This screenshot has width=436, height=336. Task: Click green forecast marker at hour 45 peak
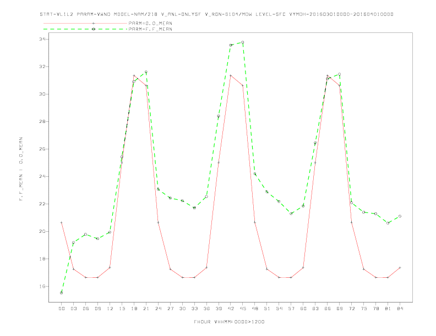coord(243,42)
